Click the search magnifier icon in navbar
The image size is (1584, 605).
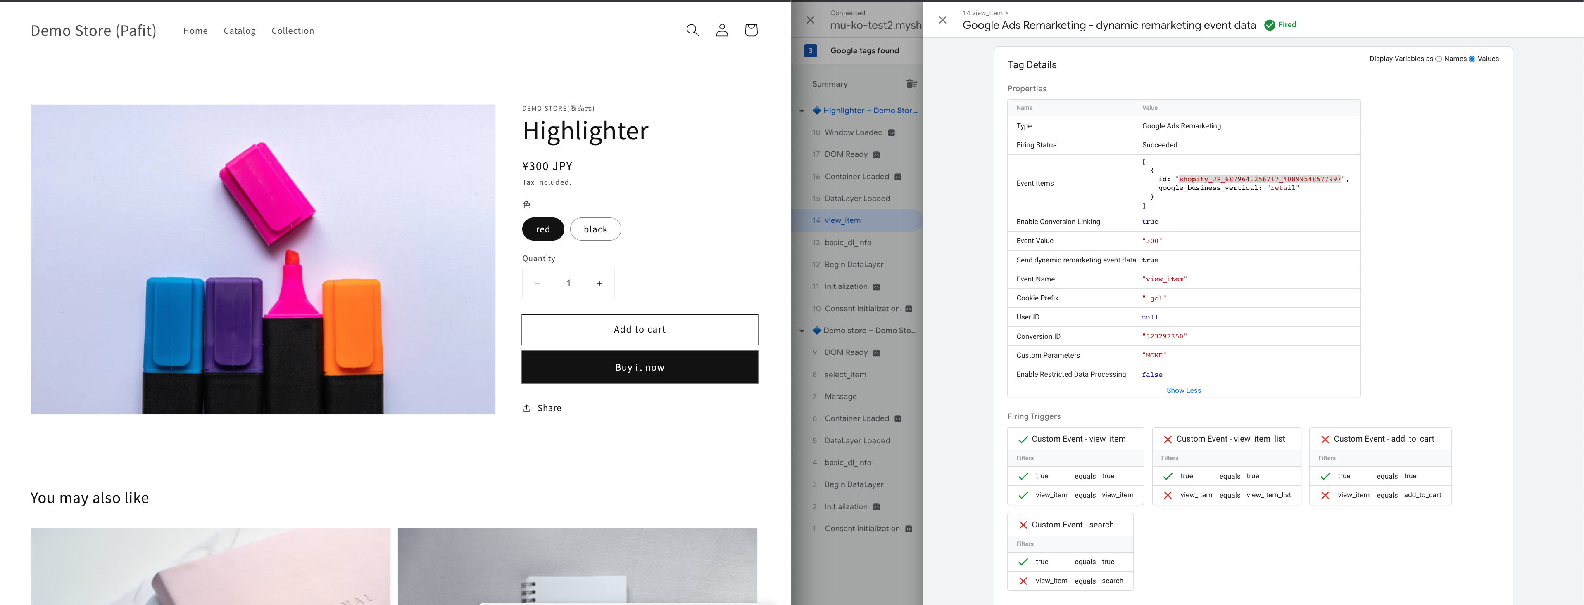tap(692, 30)
